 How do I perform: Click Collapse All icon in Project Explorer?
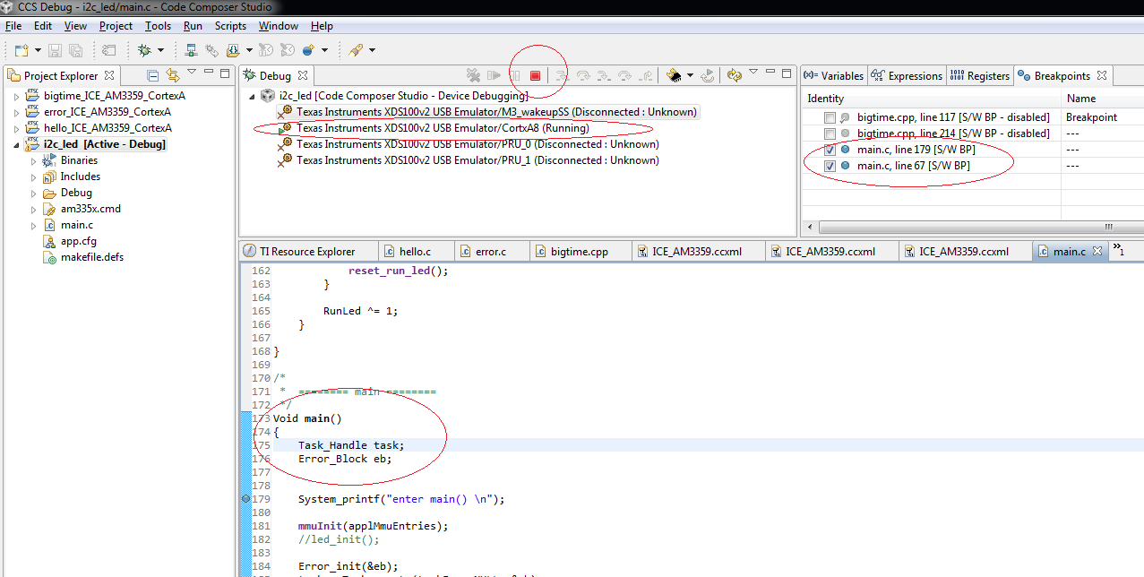click(153, 76)
